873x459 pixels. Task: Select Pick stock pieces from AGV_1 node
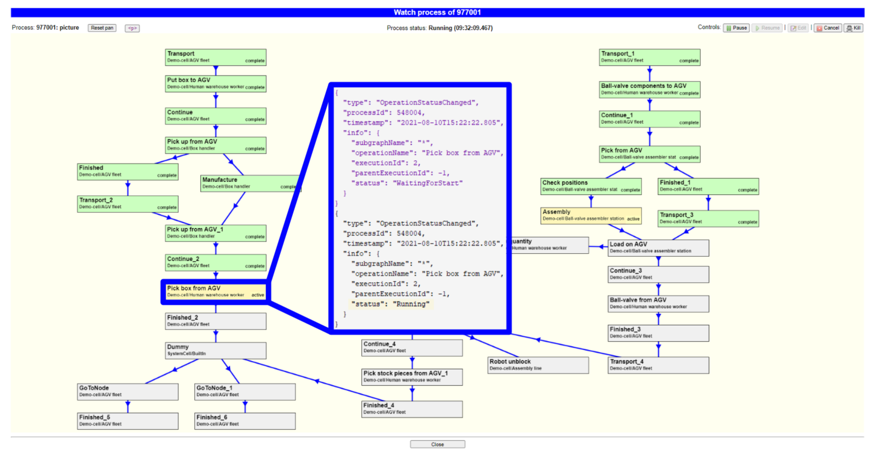(412, 377)
